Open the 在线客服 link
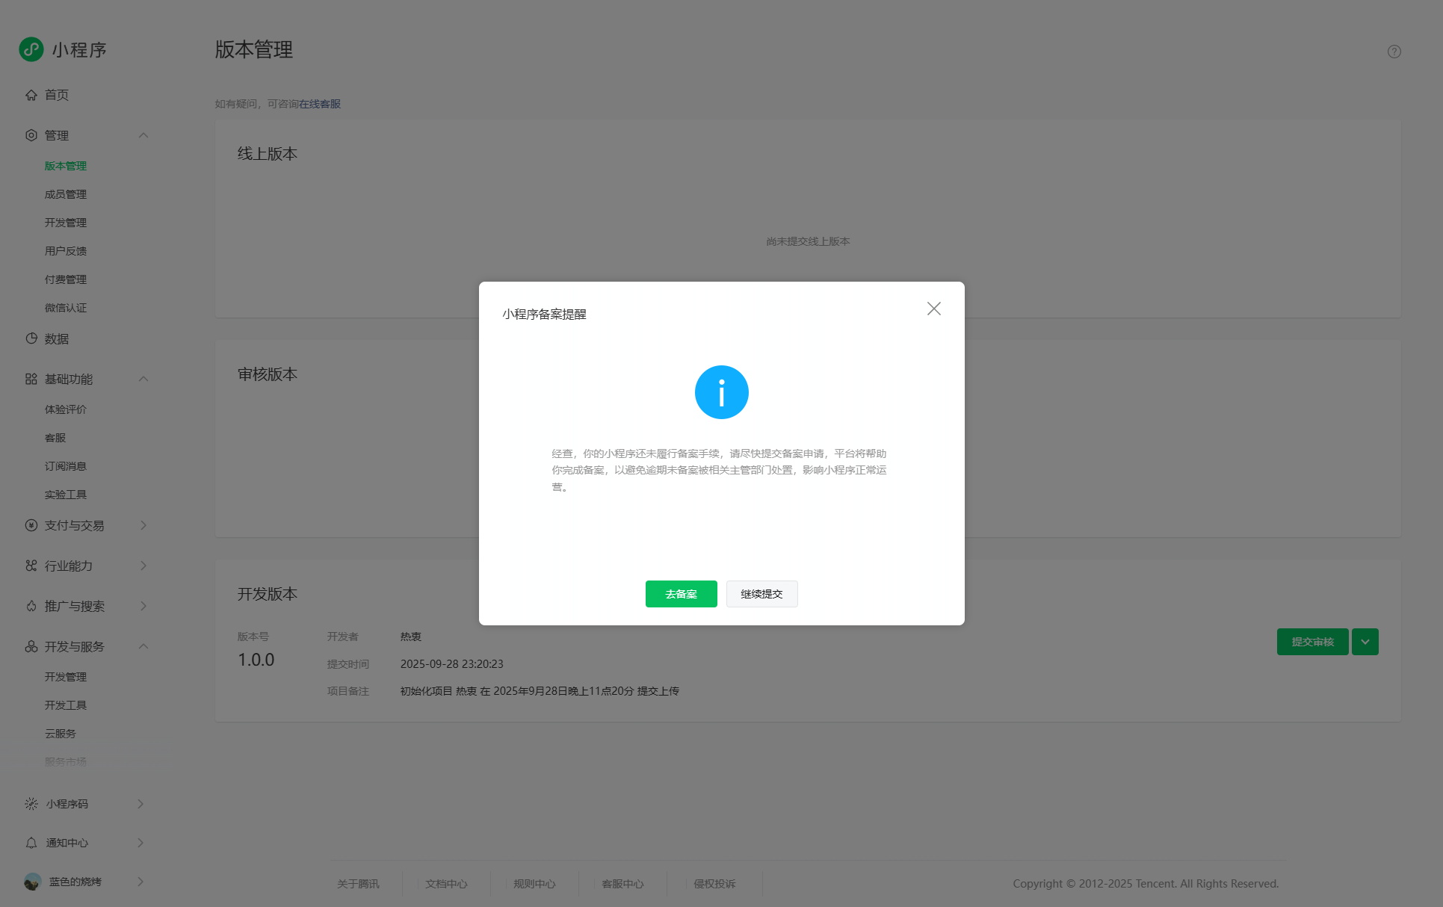The image size is (1443, 907). click(x=320, y=104)
